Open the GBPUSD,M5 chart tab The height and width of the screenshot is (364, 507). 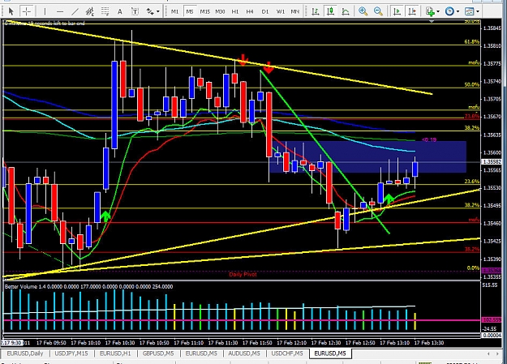pyautogui.click(x=158, y=353)
